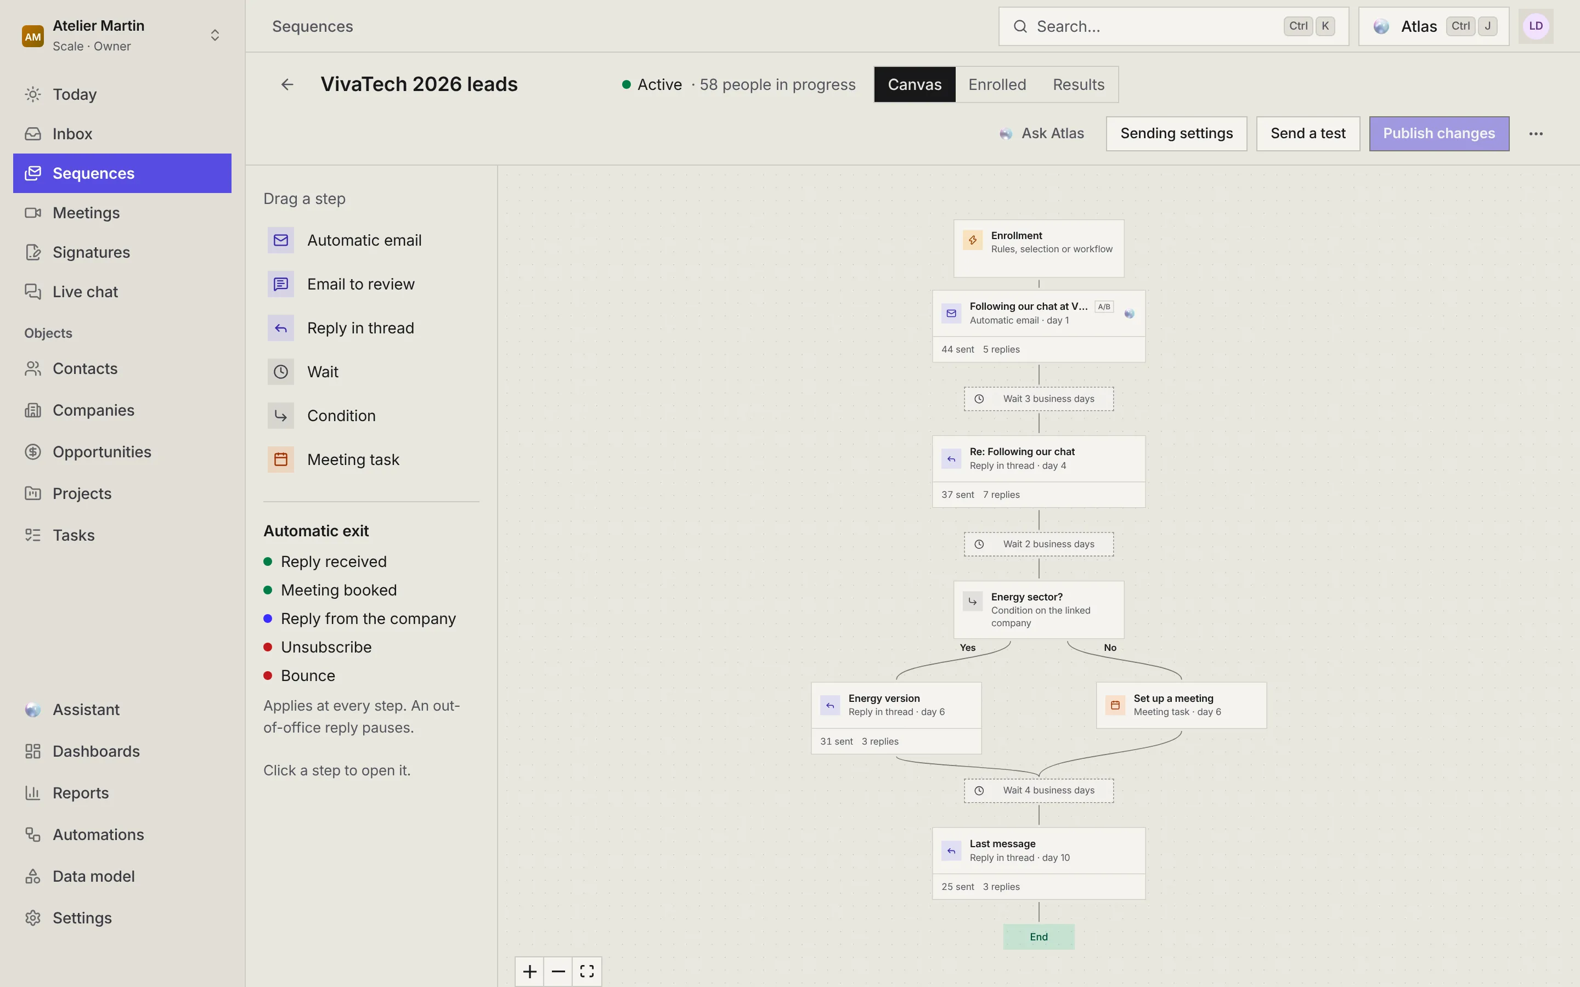Image resolution: width=1580 pixels, height=987 pixels.
Task: Click the Enrollment lightning bolt icon
Action: (x=972, y=240)
